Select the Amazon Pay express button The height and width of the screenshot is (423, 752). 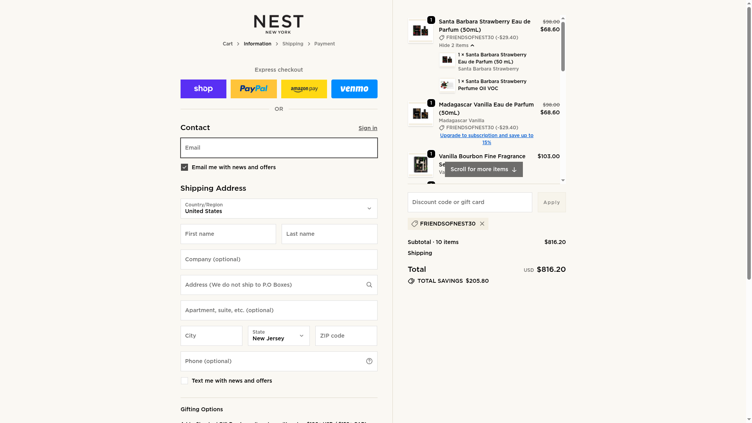(x=304, y=89)
